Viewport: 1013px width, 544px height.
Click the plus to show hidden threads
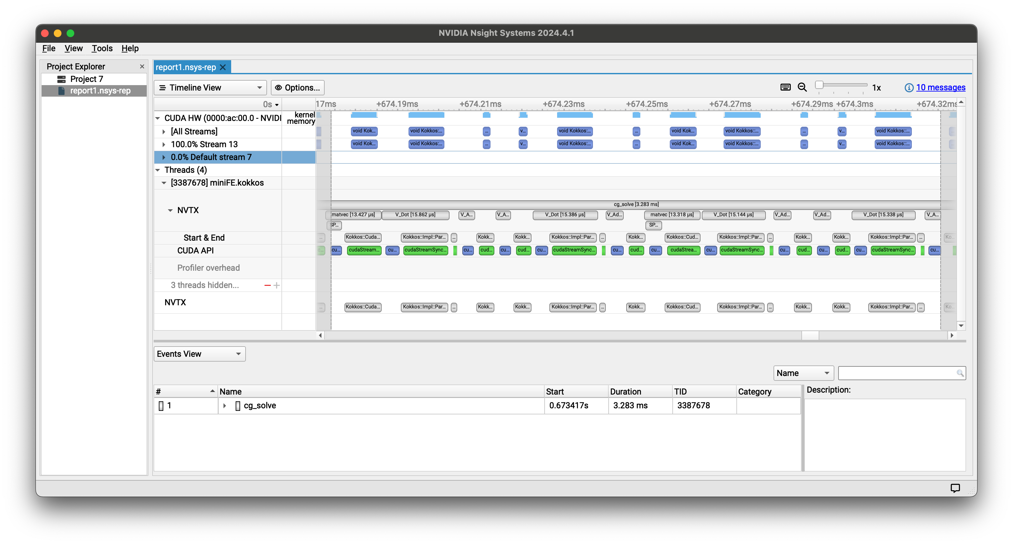[x=276, y=285]
